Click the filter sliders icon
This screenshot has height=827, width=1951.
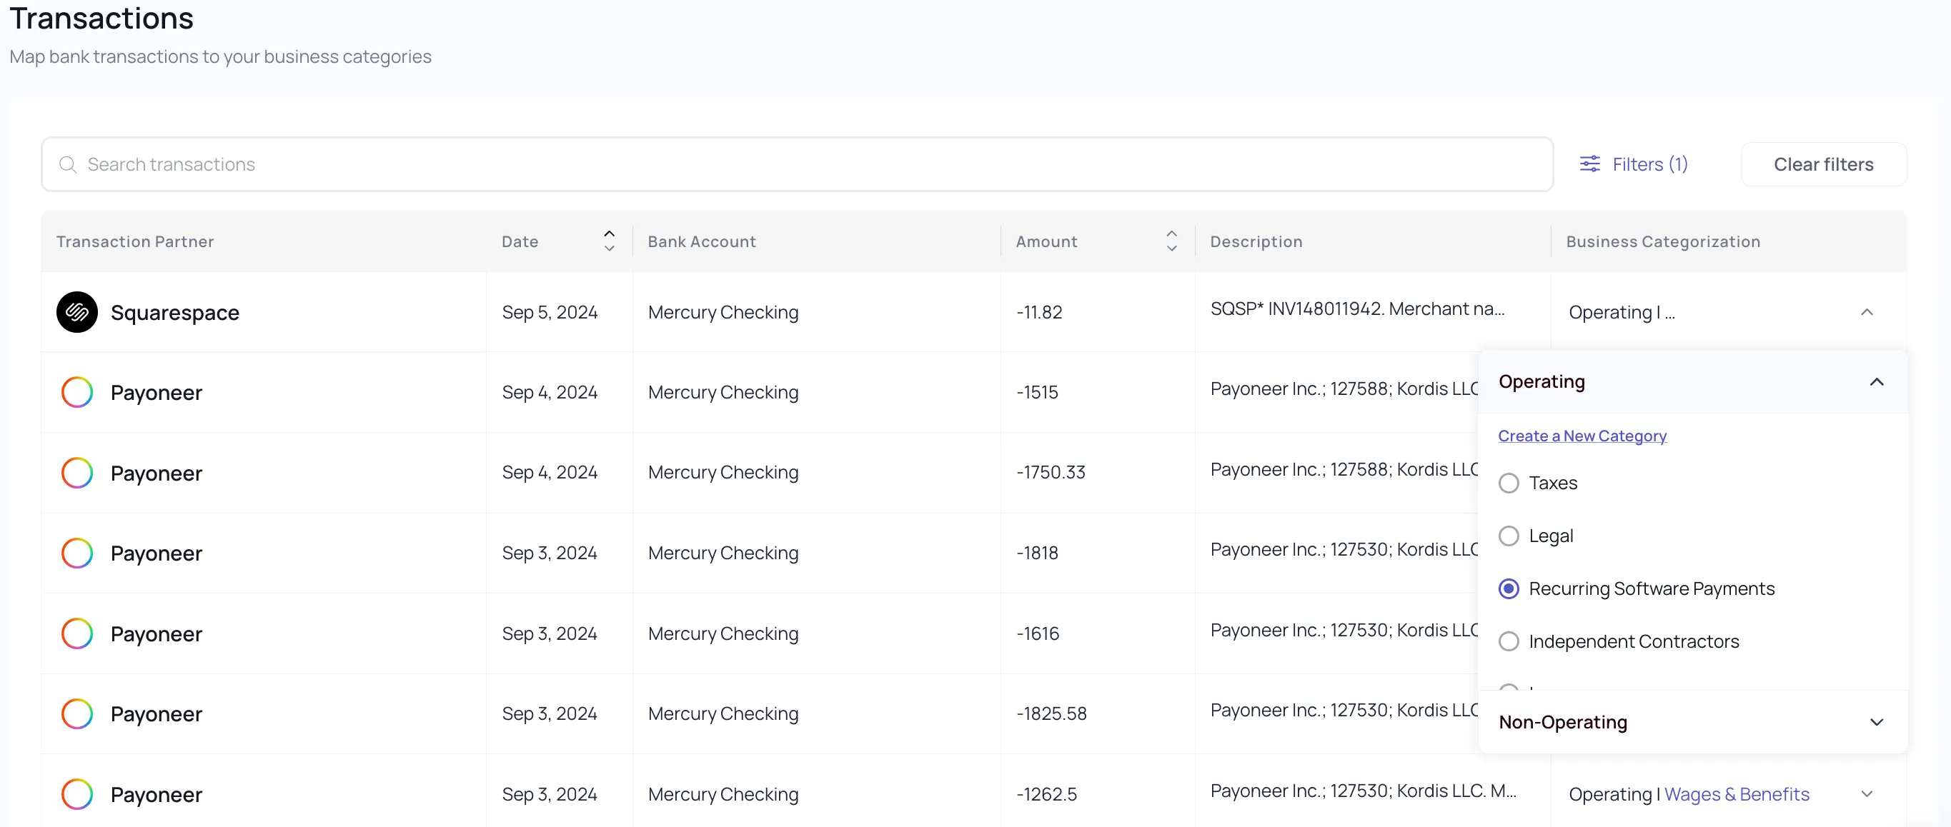(x=1589, y=164)
